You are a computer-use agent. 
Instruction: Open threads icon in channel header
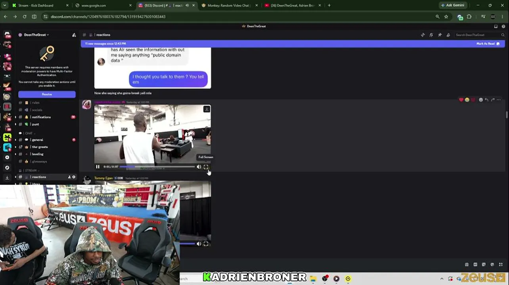tap(423, 35)
